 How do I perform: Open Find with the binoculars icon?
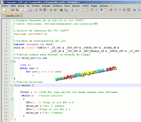coord(61,10)
